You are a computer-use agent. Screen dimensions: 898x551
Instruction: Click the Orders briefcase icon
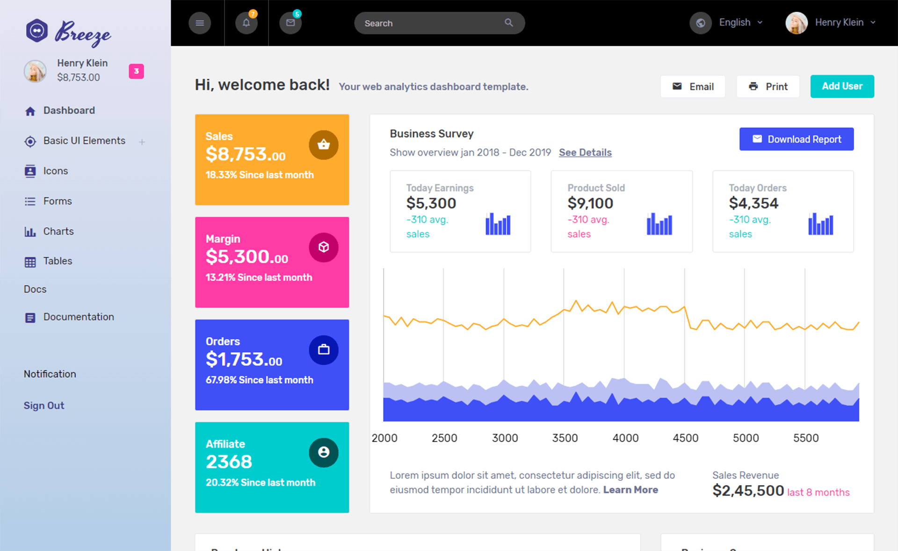point(324,349)
